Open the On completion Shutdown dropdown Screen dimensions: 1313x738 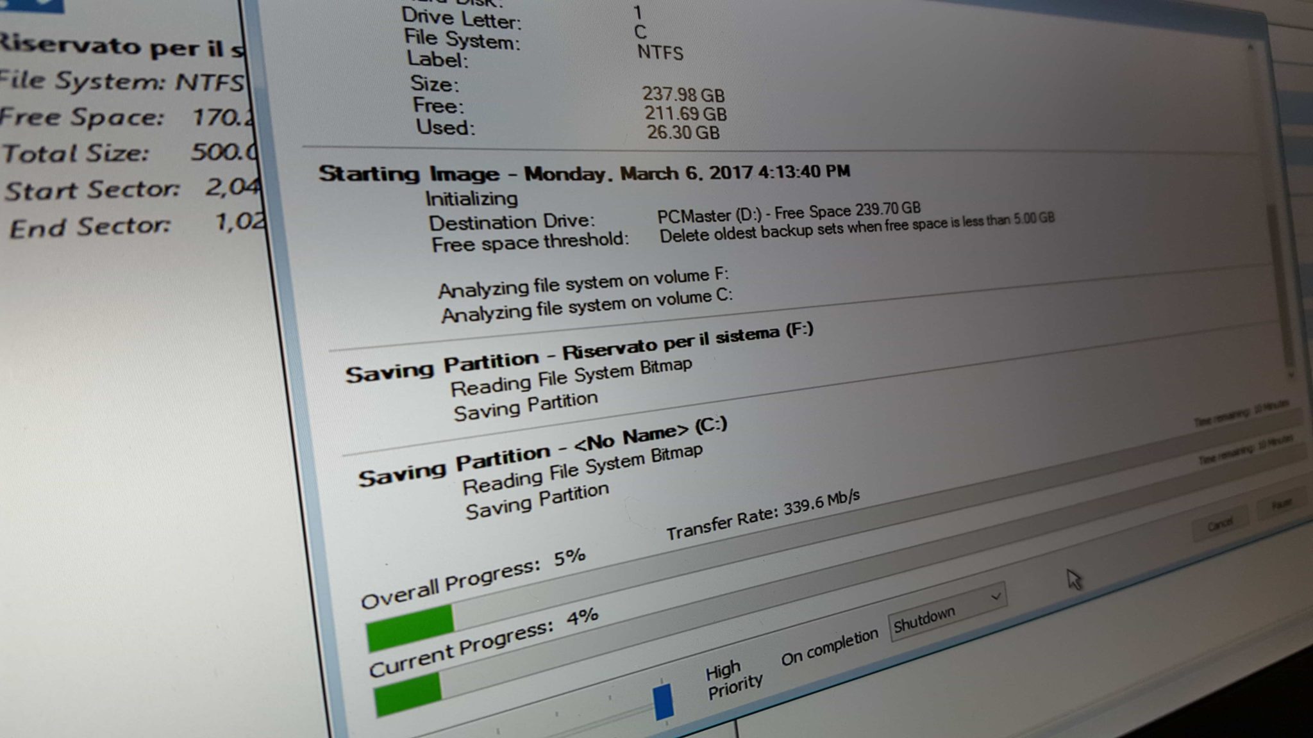947,611
